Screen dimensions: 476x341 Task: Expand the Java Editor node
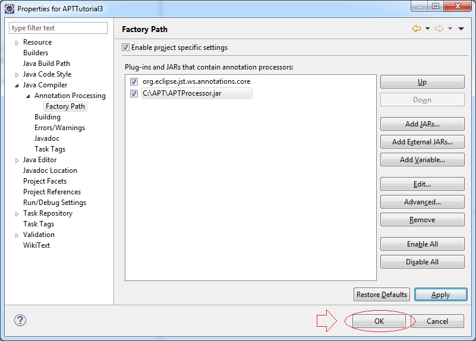tap(17, 160)
